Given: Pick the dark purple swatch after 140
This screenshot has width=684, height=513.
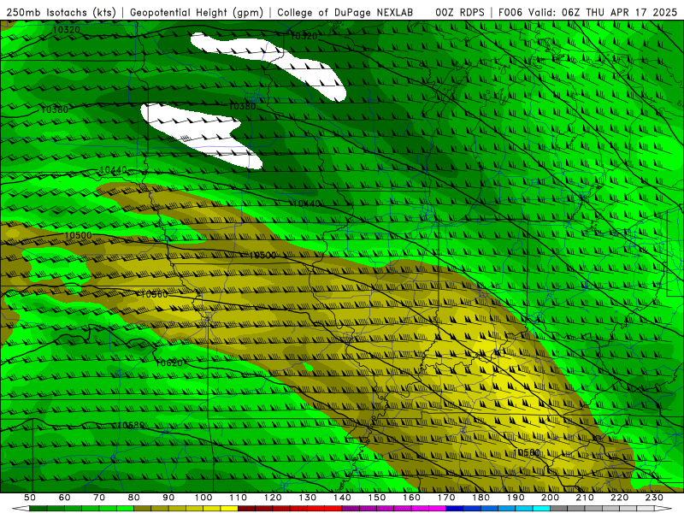Looking at the screenshot, I should (351, 508).
